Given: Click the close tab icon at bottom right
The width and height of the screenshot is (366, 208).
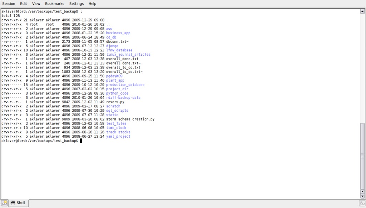Looking at the screenshot, I should coord(362,203).
